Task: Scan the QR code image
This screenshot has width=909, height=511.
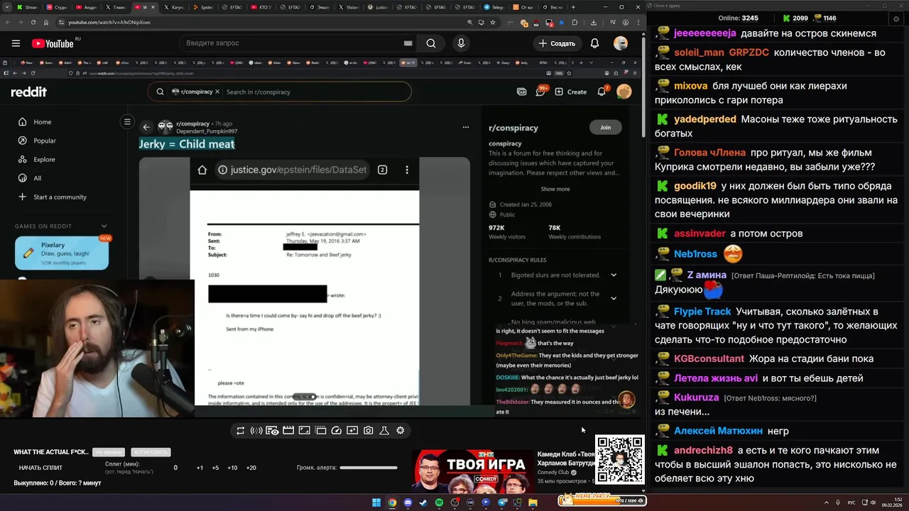Action: tap(620, 459)
